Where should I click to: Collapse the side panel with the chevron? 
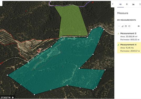113,4
